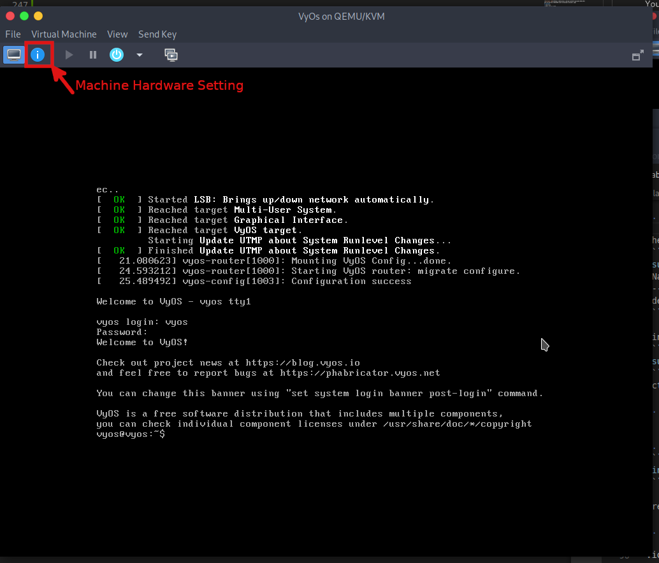659x563 pixels.
Task: Click 'Reached target VyOS target' line
Action: tap(199, 230)
